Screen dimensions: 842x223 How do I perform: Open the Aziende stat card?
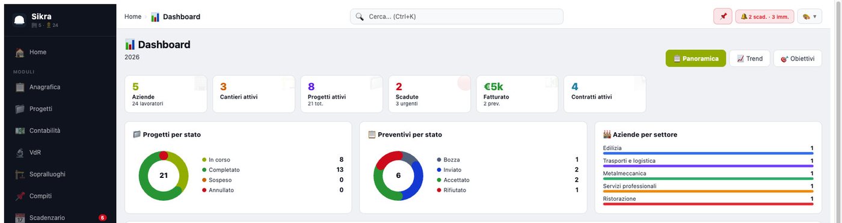[166, 94]
